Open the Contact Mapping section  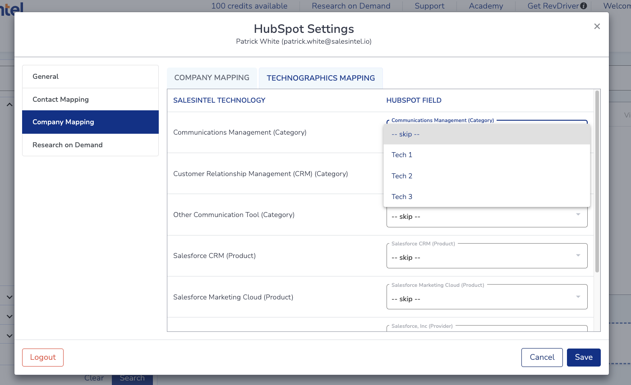click(x=90, y=100)
